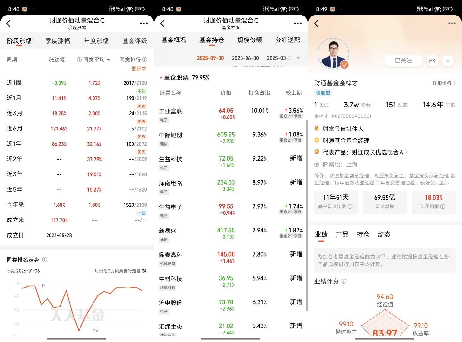Viewport: 462px width, 342px height.
Task: Open the 151 动态 posts count
Action: pyautogui.click(x=396, y=105)
